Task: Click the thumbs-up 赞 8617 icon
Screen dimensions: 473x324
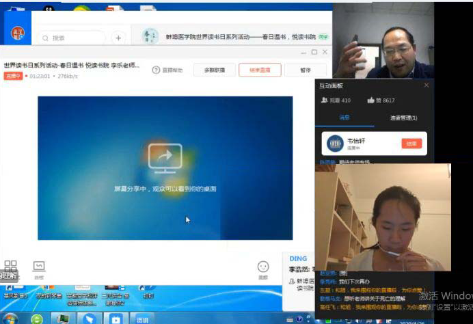Action: (370, 100)
